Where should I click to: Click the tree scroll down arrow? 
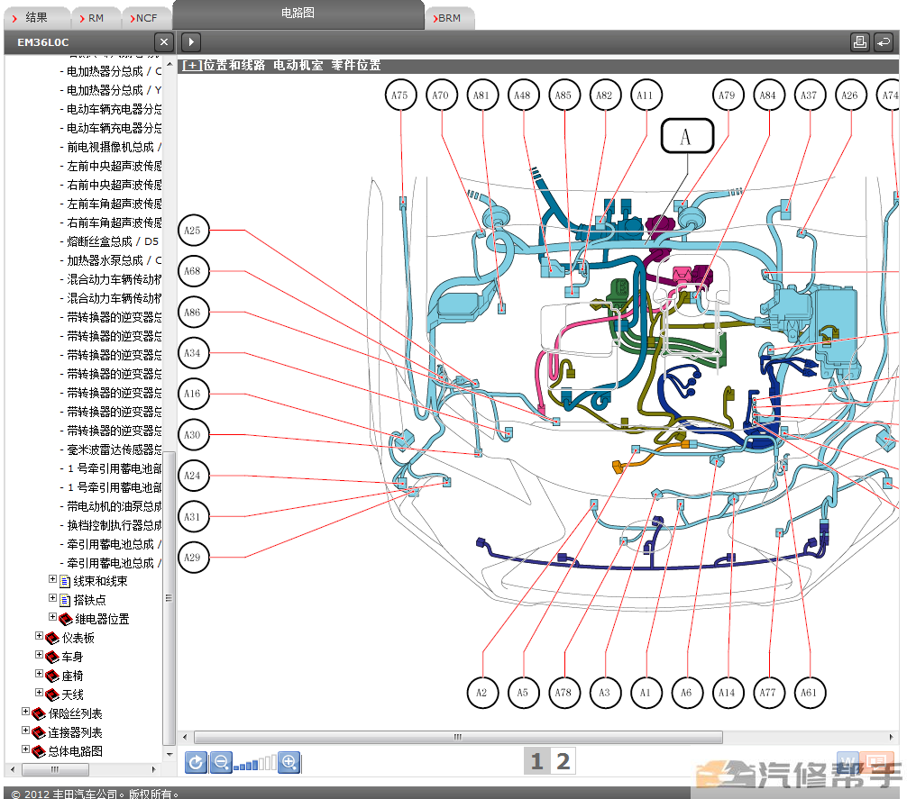(x=169, y=755)
